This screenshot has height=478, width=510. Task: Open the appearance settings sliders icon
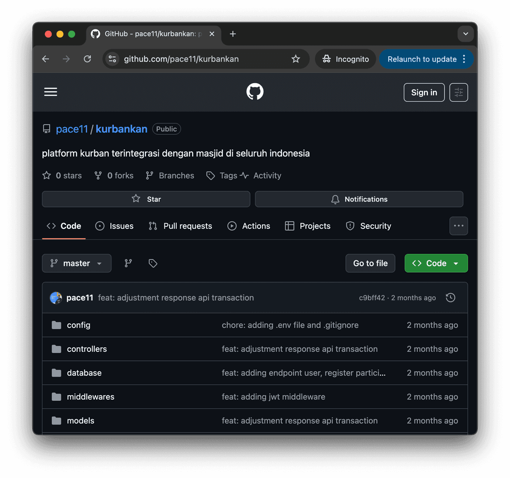[x=459, y=93]
